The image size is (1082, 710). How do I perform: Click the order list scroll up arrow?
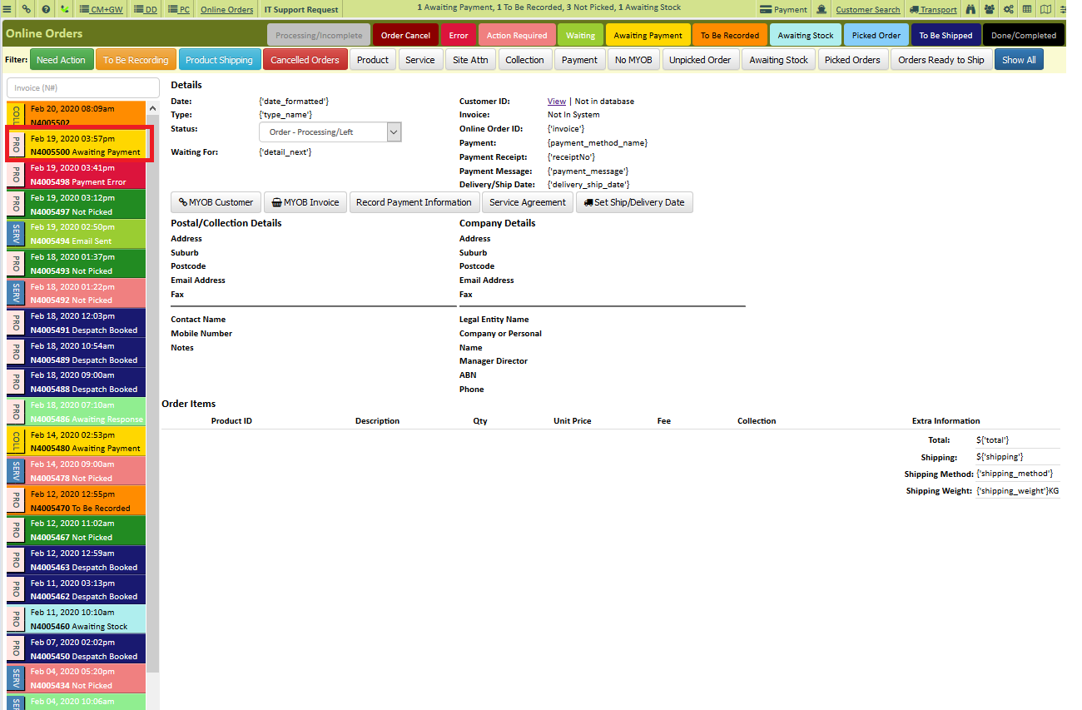[152, 108]
